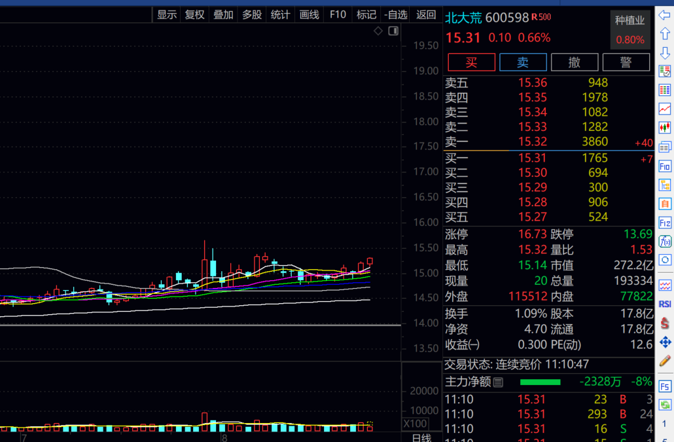Select the RSI indicator icon
The image size is (674, 442).
pyautogui.click(x=665, y=304)
